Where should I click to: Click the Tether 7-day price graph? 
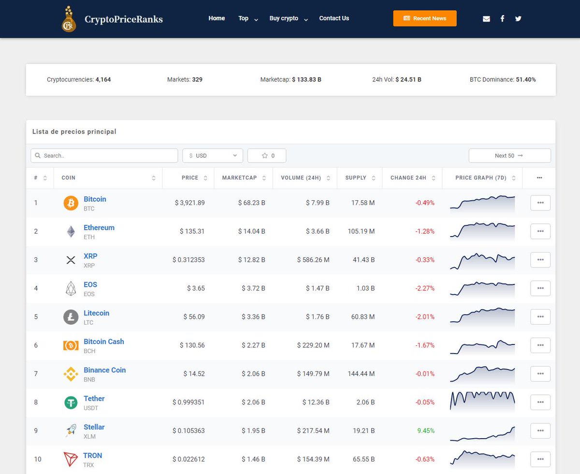click(482, 401)
